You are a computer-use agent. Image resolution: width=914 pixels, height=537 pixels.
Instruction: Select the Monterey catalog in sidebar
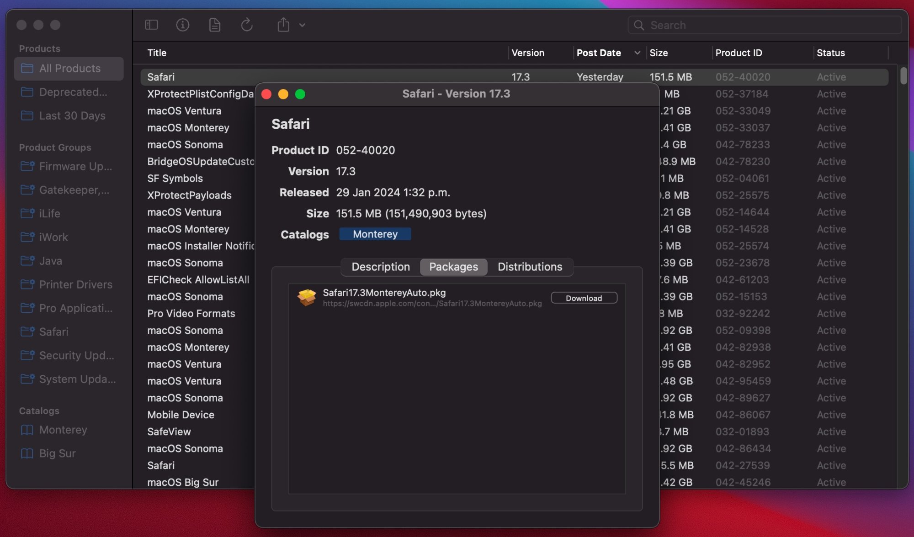coord(69,430)
